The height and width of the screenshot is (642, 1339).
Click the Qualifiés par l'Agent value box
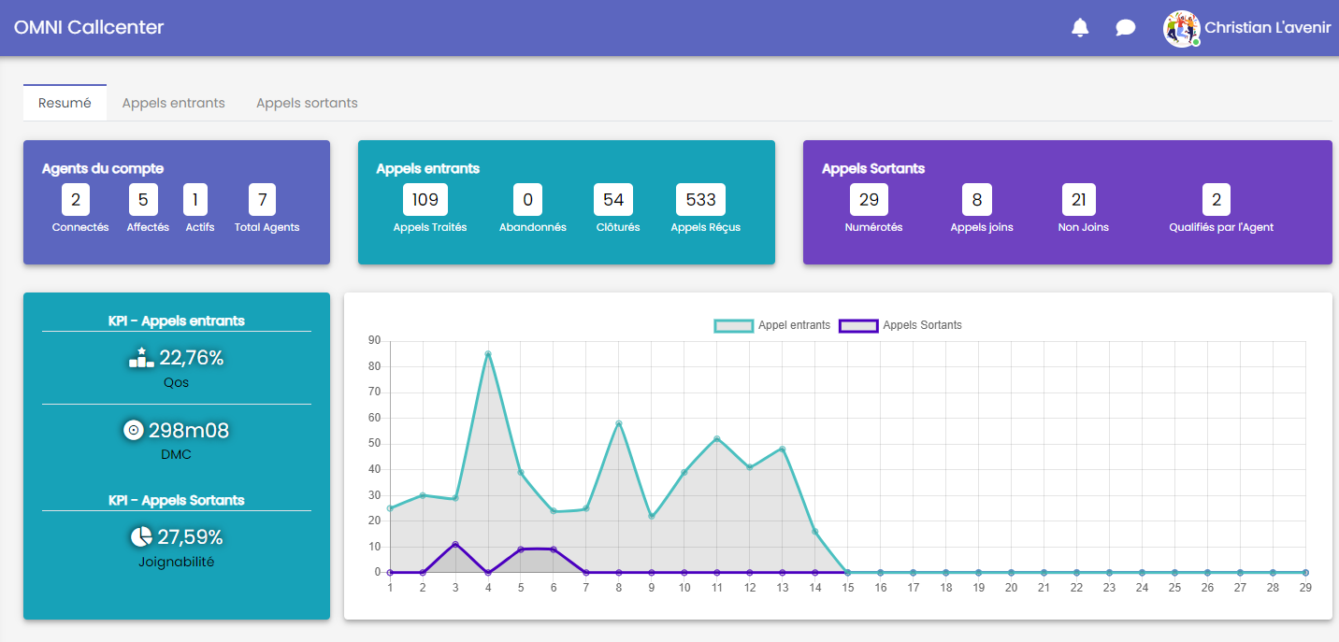[x=1217, y=200]
